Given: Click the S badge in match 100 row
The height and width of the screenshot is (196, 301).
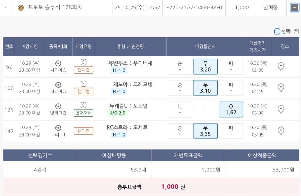Looking at the screenshot, I should coord(83,83).
